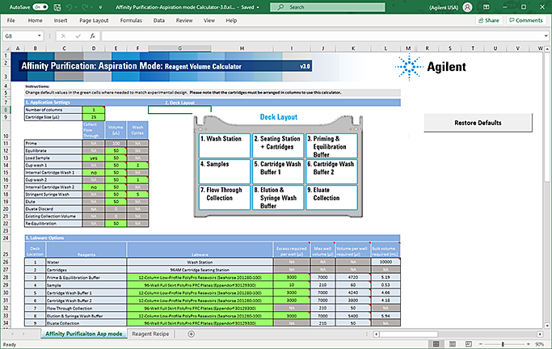Image resolution: width=552 pixels, height=349 pixels.
Task: Open Ribbon Display Options icon
Action: (x=487, y=7)
